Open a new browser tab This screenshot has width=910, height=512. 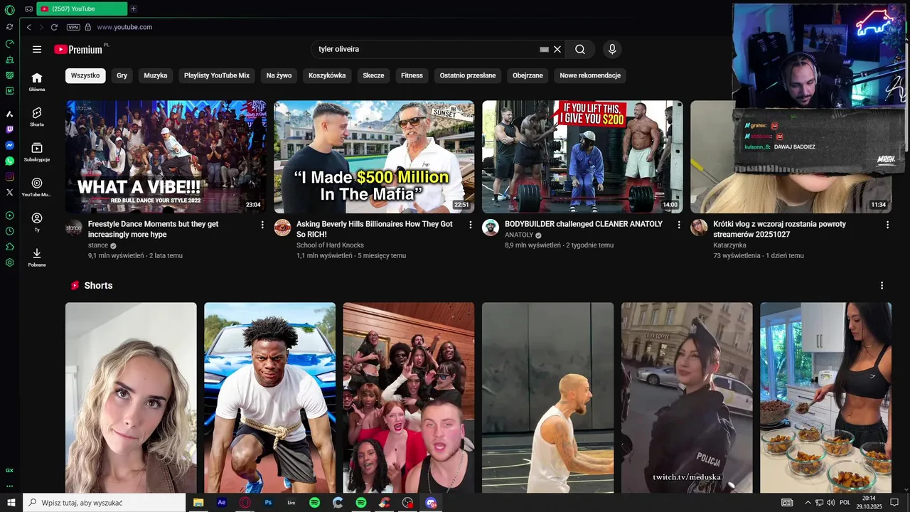[134, 9]
